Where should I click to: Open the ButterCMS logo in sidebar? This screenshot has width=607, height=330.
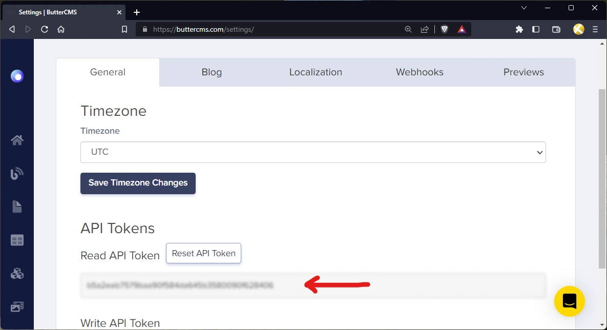(x=17, y=76)
